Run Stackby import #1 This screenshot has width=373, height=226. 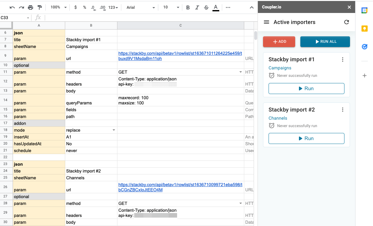307,89
